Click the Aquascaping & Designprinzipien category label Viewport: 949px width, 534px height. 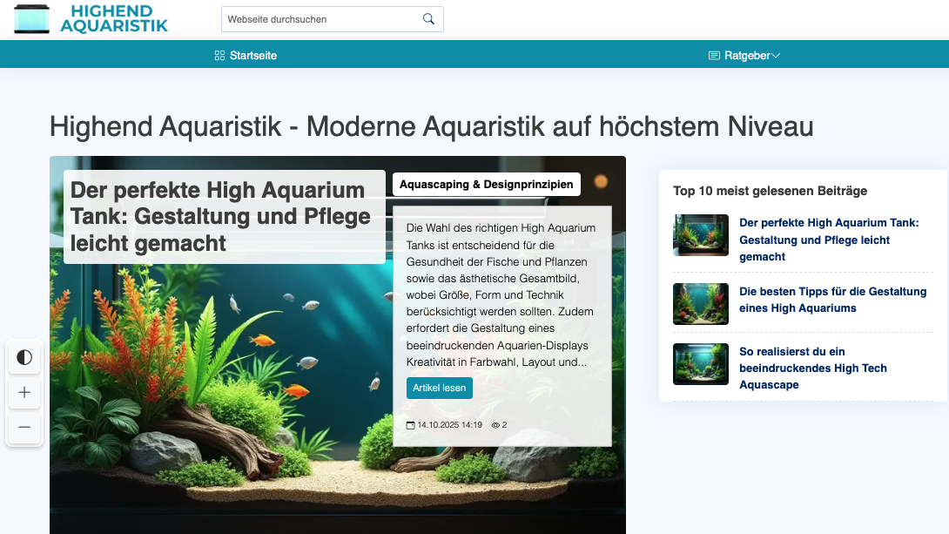[x=486, y=184]
